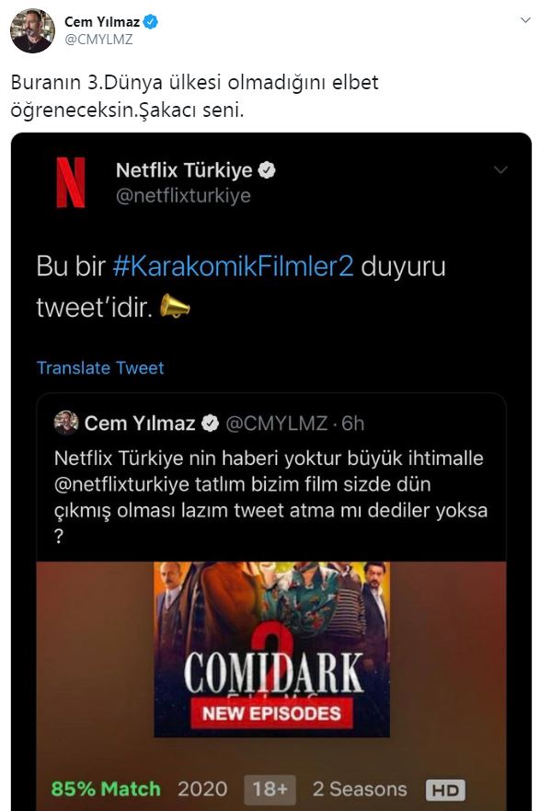
Task: Click the megaphone emoji in the Netflix tweet
Action: 175,306
